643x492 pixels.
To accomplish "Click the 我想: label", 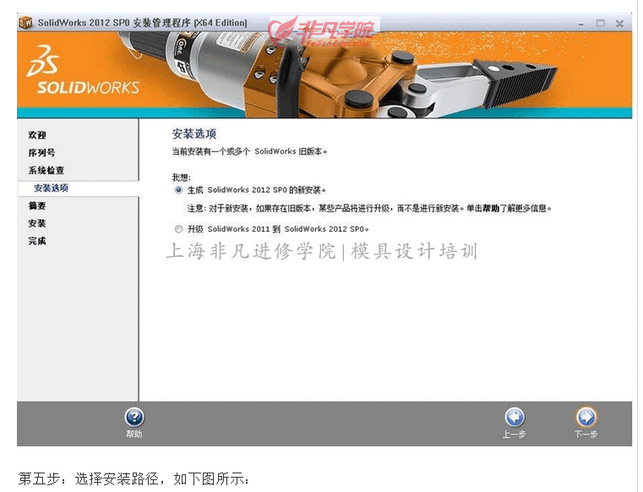I will pos(182,178).
